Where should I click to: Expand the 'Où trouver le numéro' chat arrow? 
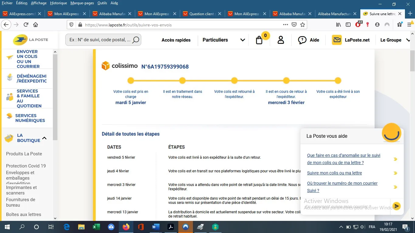pos(395,187)
